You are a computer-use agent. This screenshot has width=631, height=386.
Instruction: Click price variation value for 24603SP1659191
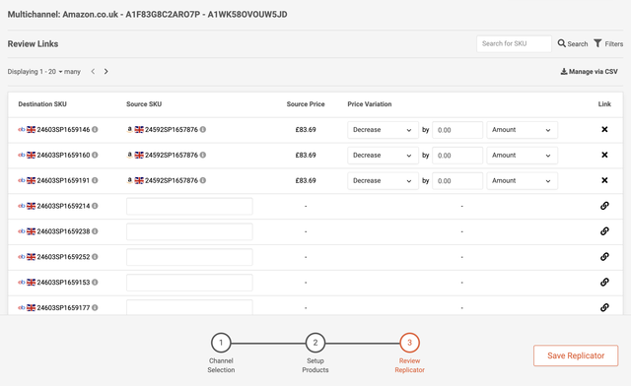pos(457,180)
